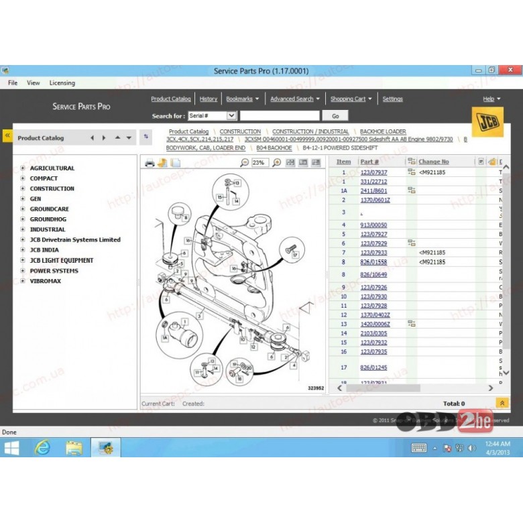
Task: Click the CONSTRUCTION / INDUSTRIAL breadcrumb link
Action: click(310, 131)
